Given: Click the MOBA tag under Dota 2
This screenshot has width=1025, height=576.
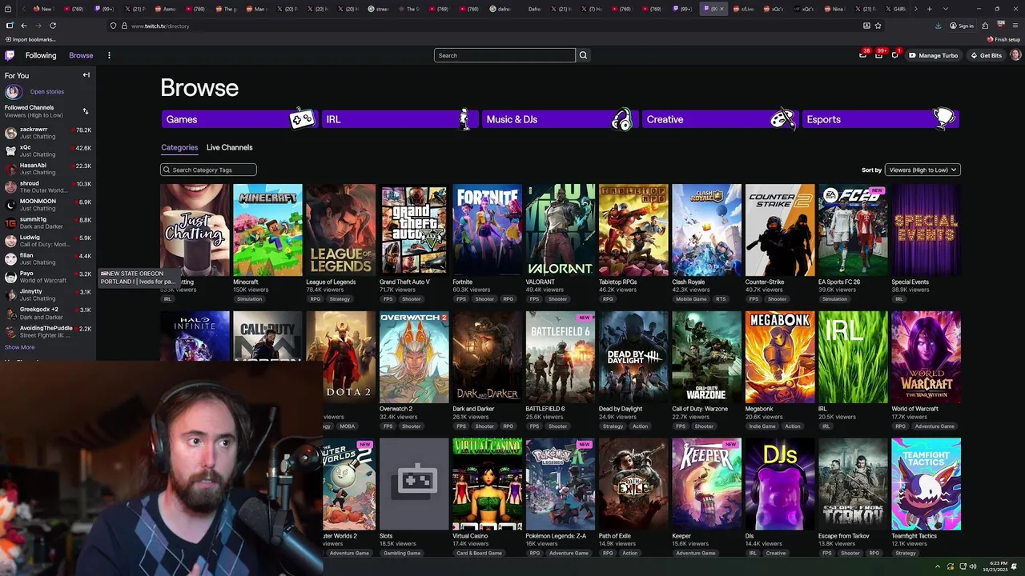Looking at the screenshot, I should coord(347,426).
